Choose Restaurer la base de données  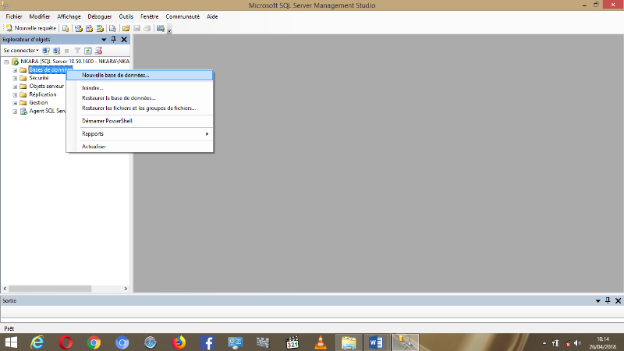[140, 98]
